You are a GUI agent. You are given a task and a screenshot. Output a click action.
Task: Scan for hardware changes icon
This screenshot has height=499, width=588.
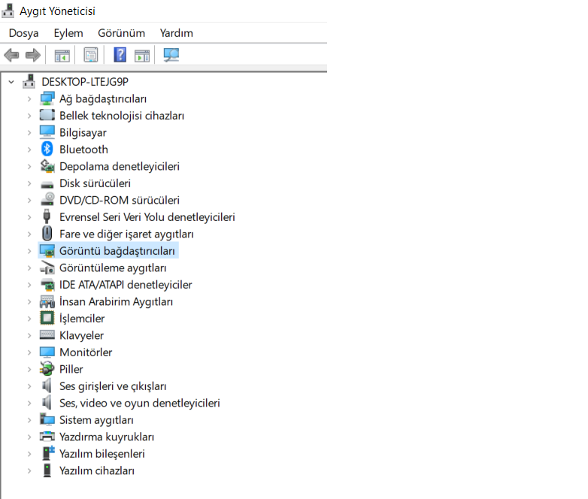tap(171, 55)
